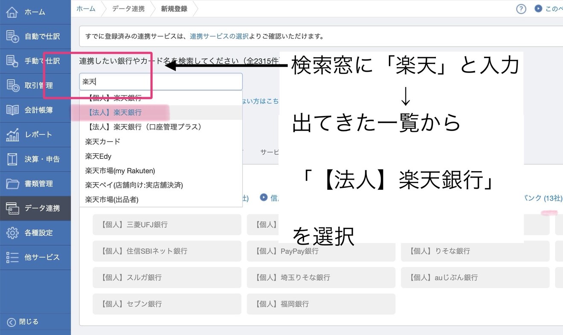Click the settlement (決算・申告) icon

[x=12, y=159]
